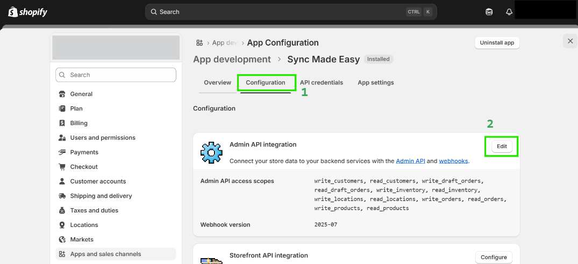
Task: Click the Admin API integration gear icon
Action: 211,153
